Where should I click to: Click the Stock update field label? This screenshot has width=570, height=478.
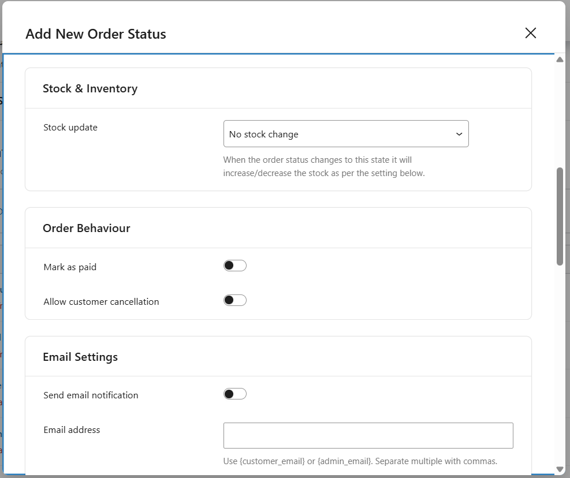[x=70, y=128]
